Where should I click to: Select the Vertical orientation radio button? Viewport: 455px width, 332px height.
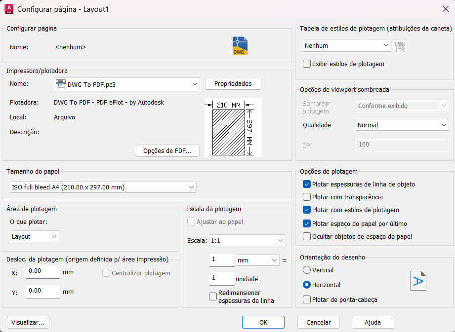tap(307, 270)
